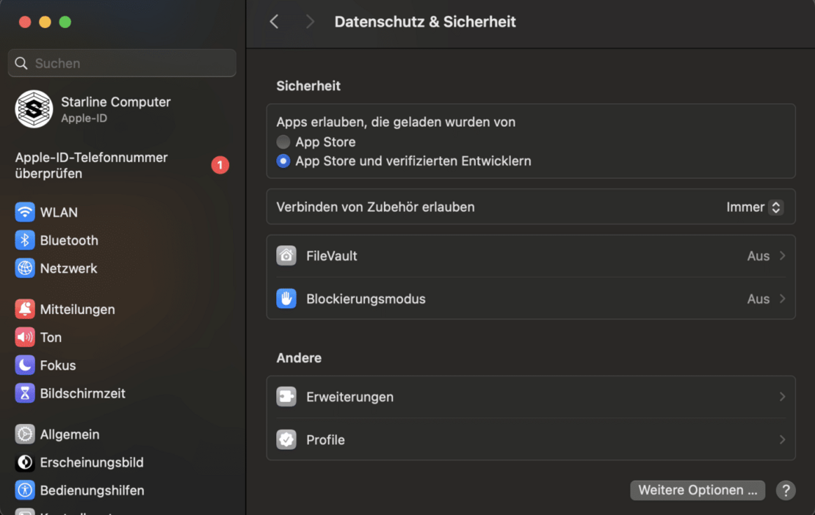The height and width of the screenshot is (515, 815).
Task: Click into the Suchen search field
Action: pyautogui.click(x=121, y=63)
